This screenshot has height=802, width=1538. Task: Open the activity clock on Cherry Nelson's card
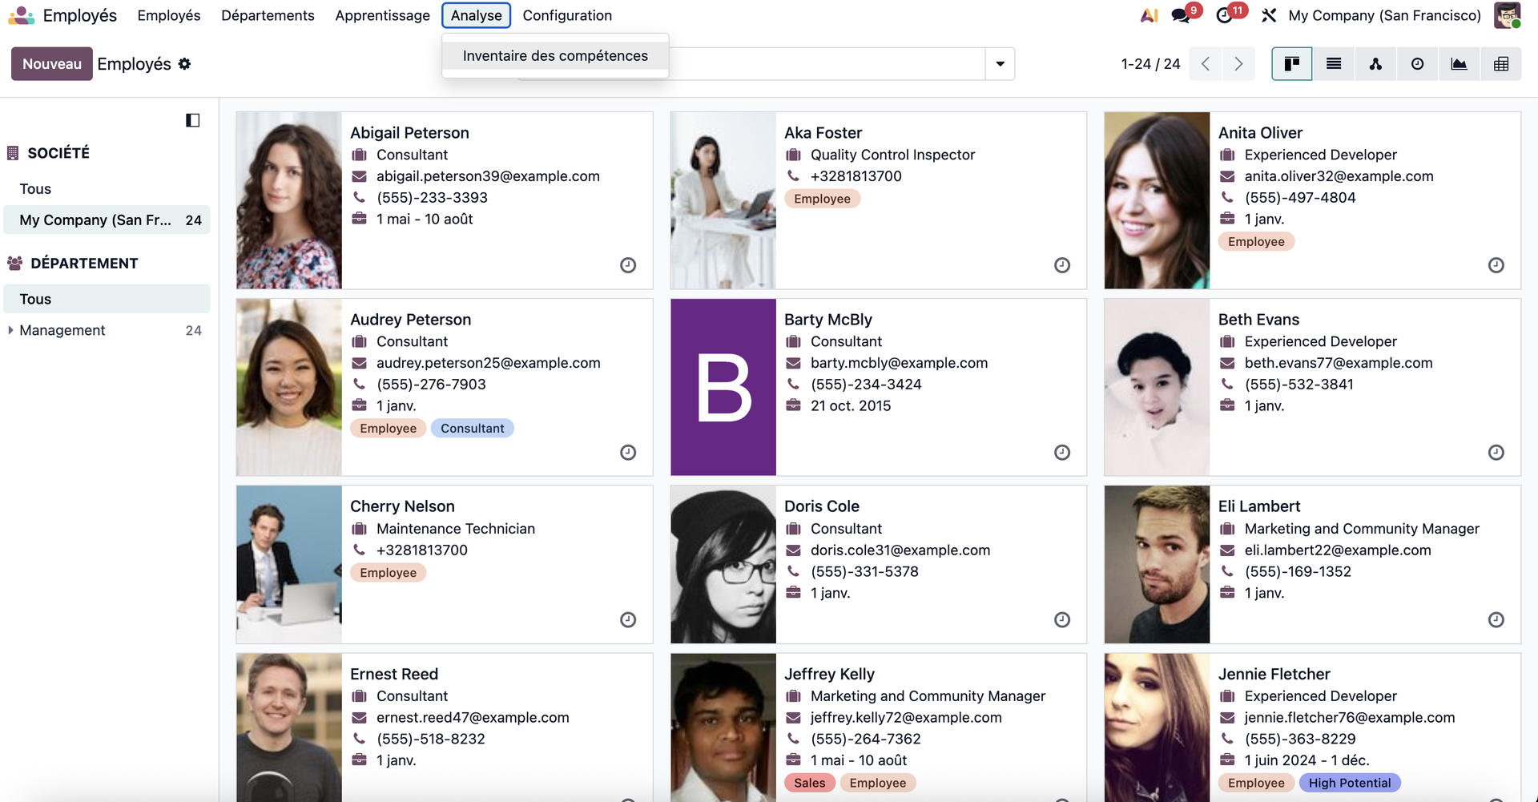pyautogui.click(x=628, y=620)
